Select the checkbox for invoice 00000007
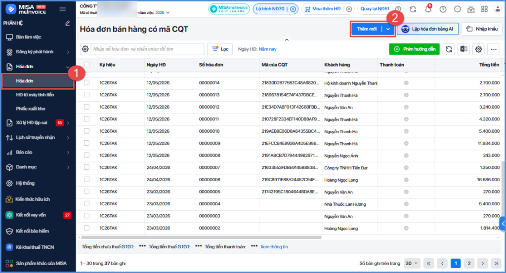The height and width of the screenshot is (273, 506). pos(86,167)
